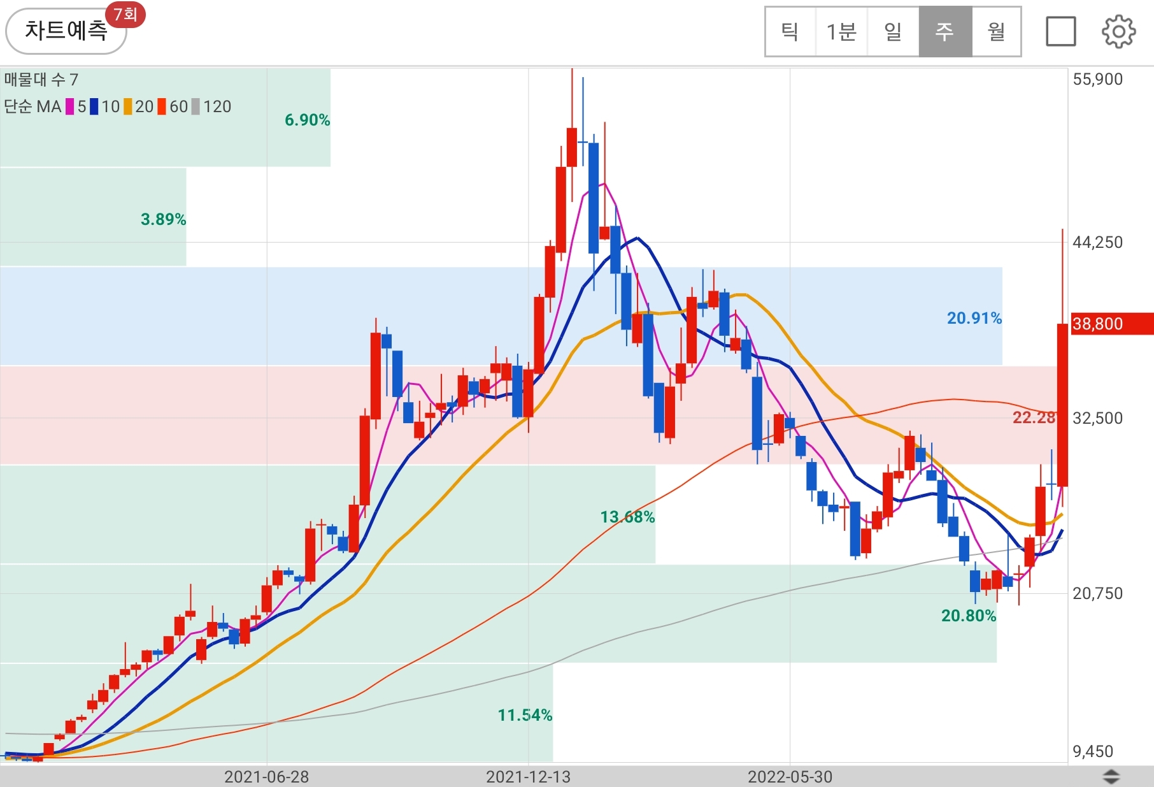Screen dimensions: 1154x787
Task: Tap the red 7회 badge
Action: 125,14
